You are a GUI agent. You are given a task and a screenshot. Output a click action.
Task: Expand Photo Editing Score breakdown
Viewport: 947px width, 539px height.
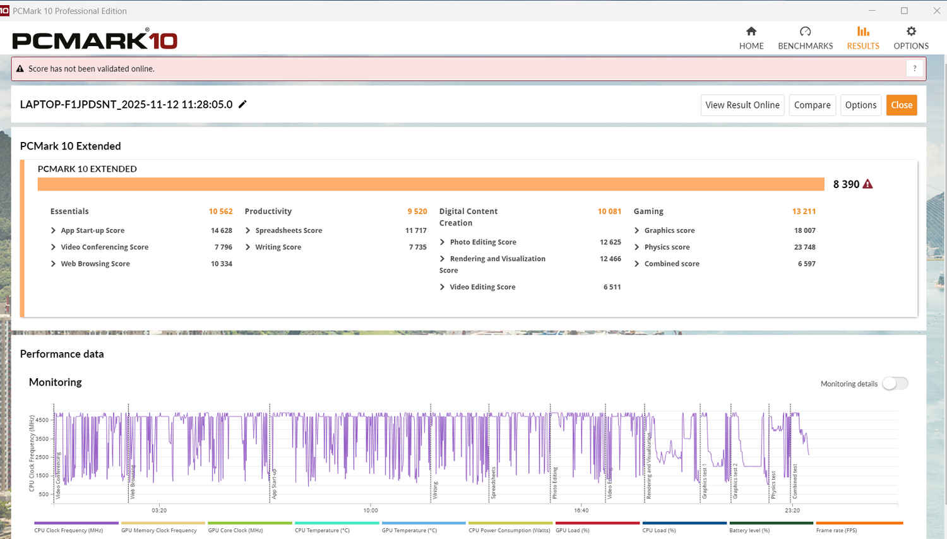point(442,242)
